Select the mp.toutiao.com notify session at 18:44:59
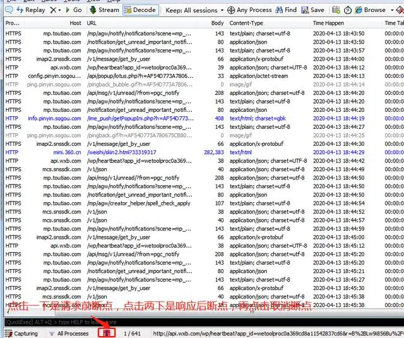Image resolution: width=404 pixels, height=338 pixels. coord(204,229)
